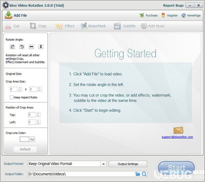Select the Add Music menu label
Screen dimensions: 205x182
click(156, 26)
